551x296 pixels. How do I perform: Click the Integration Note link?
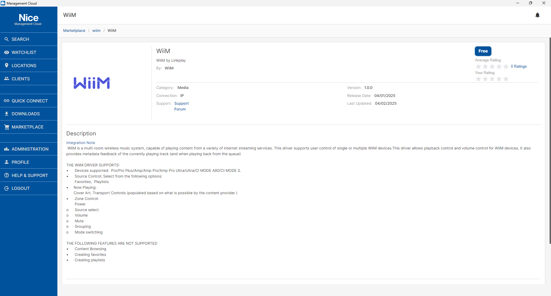[x=81, y=143]
